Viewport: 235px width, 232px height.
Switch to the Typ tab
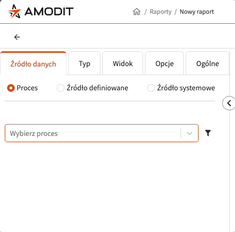[x=84, y=63]
